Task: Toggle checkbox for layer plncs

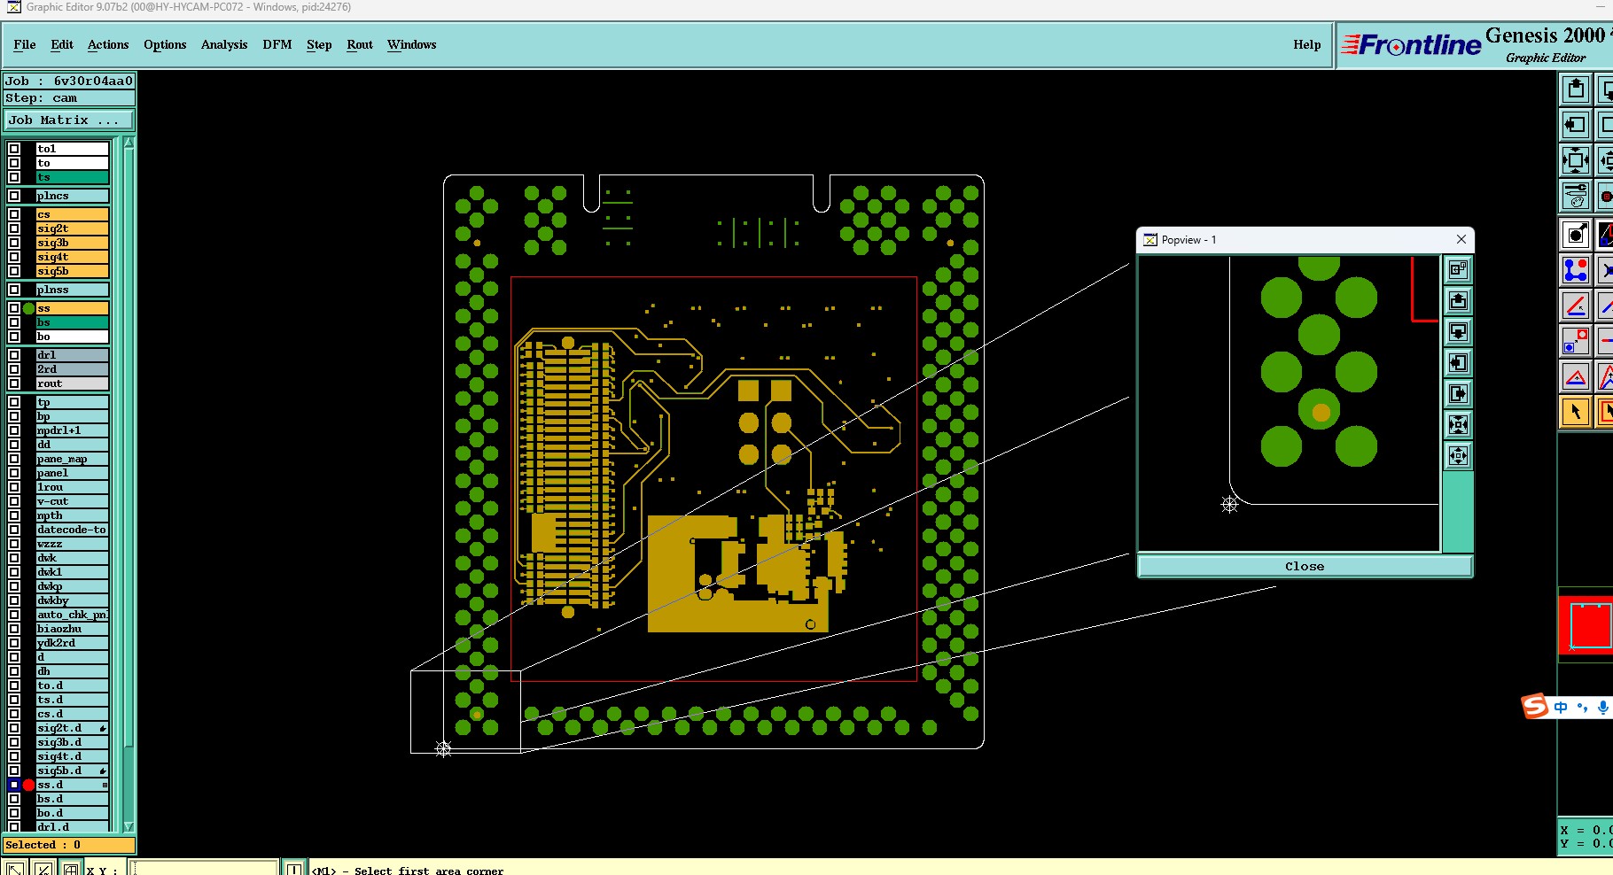Action: click(x=14, y=196)
